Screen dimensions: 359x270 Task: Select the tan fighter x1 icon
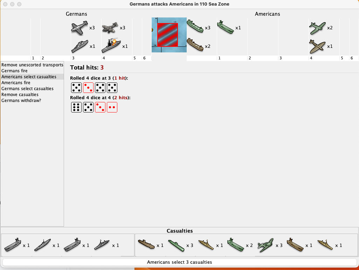click(x=317, y=46)
